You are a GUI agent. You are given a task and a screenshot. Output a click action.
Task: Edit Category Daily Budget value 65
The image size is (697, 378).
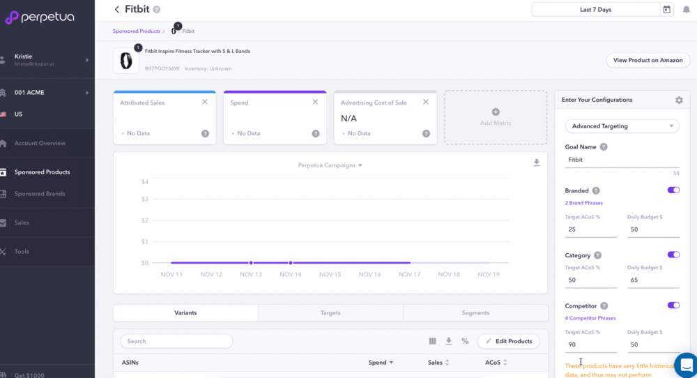click(653, 280)
